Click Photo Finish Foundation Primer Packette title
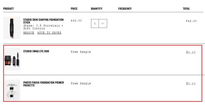The width and height of the screenshot is (205, 105). (43, 84)
